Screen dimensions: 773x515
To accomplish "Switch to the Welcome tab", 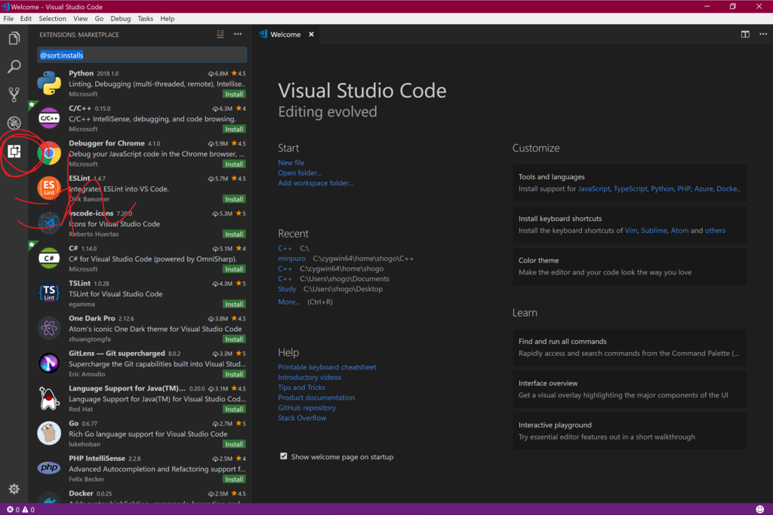I will click(x=285, y=34).
